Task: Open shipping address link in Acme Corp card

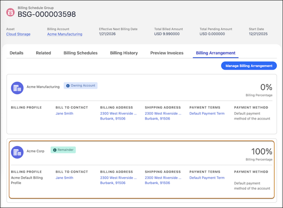Action: [163, 180]
